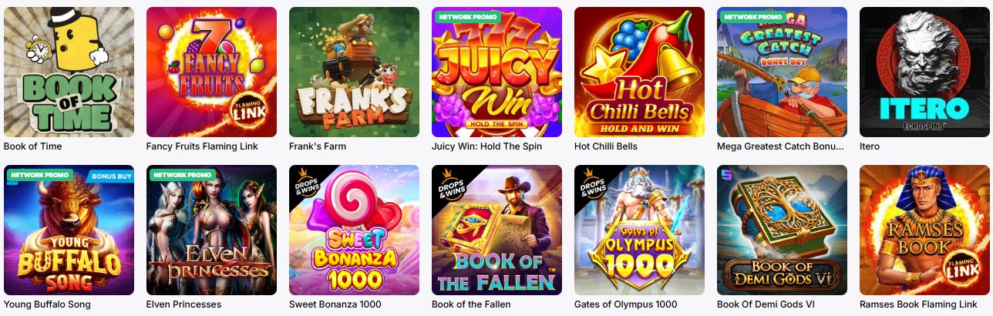
Task: Launch Book Of Demi Gods VI tile
Action: pyautogui.click(x=782, y=230)
